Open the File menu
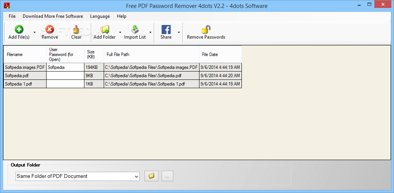394x193 pixels. pyautogui.click(x=12, y=16)
